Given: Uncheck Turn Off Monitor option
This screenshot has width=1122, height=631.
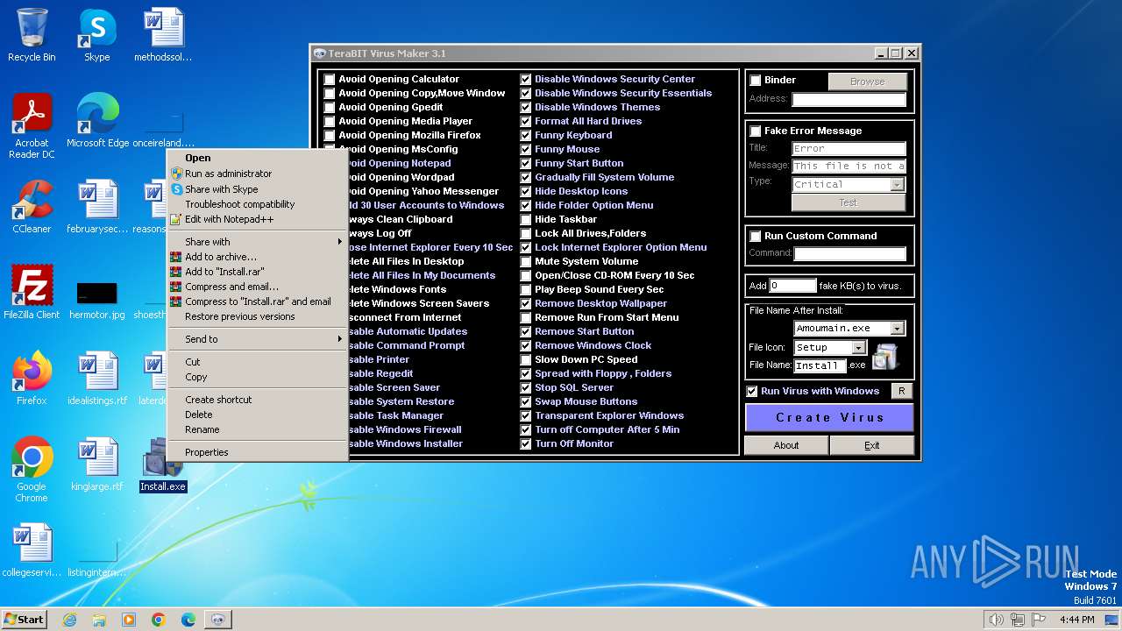Looking at the screenshot, I should tap(526, 444).
